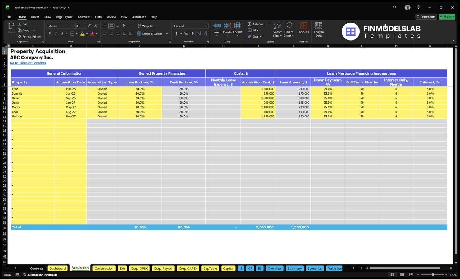The width and height of the screenshot is (460, 279).
Task: Click Go to Table of Contents link
Action: pyautogui.click(x=28, y=63)
